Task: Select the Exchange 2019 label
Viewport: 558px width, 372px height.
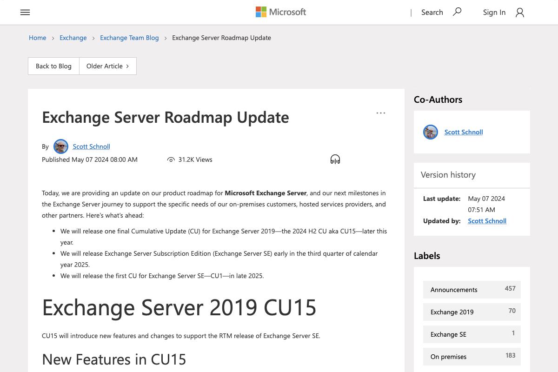Action: click(472, 312)
